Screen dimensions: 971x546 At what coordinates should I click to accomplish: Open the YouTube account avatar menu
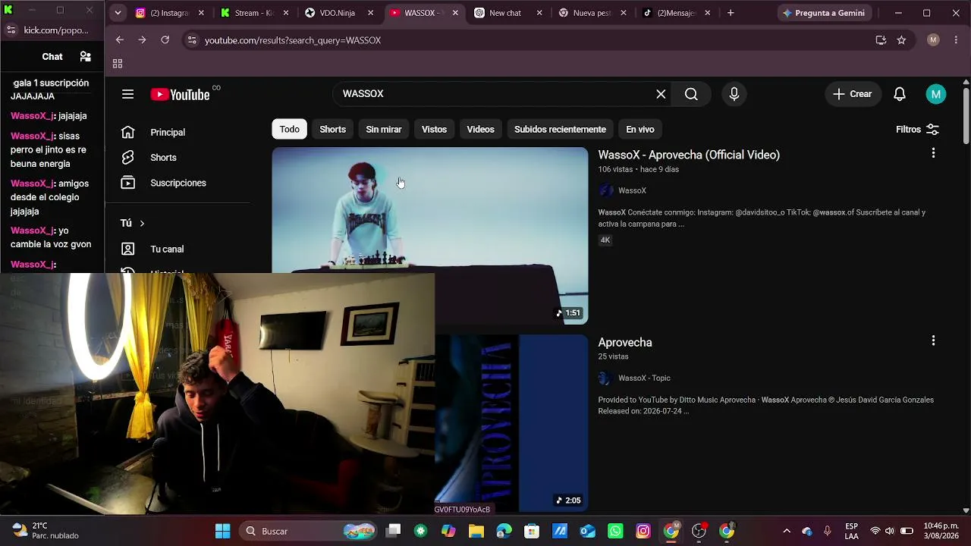tap(936, 94)
